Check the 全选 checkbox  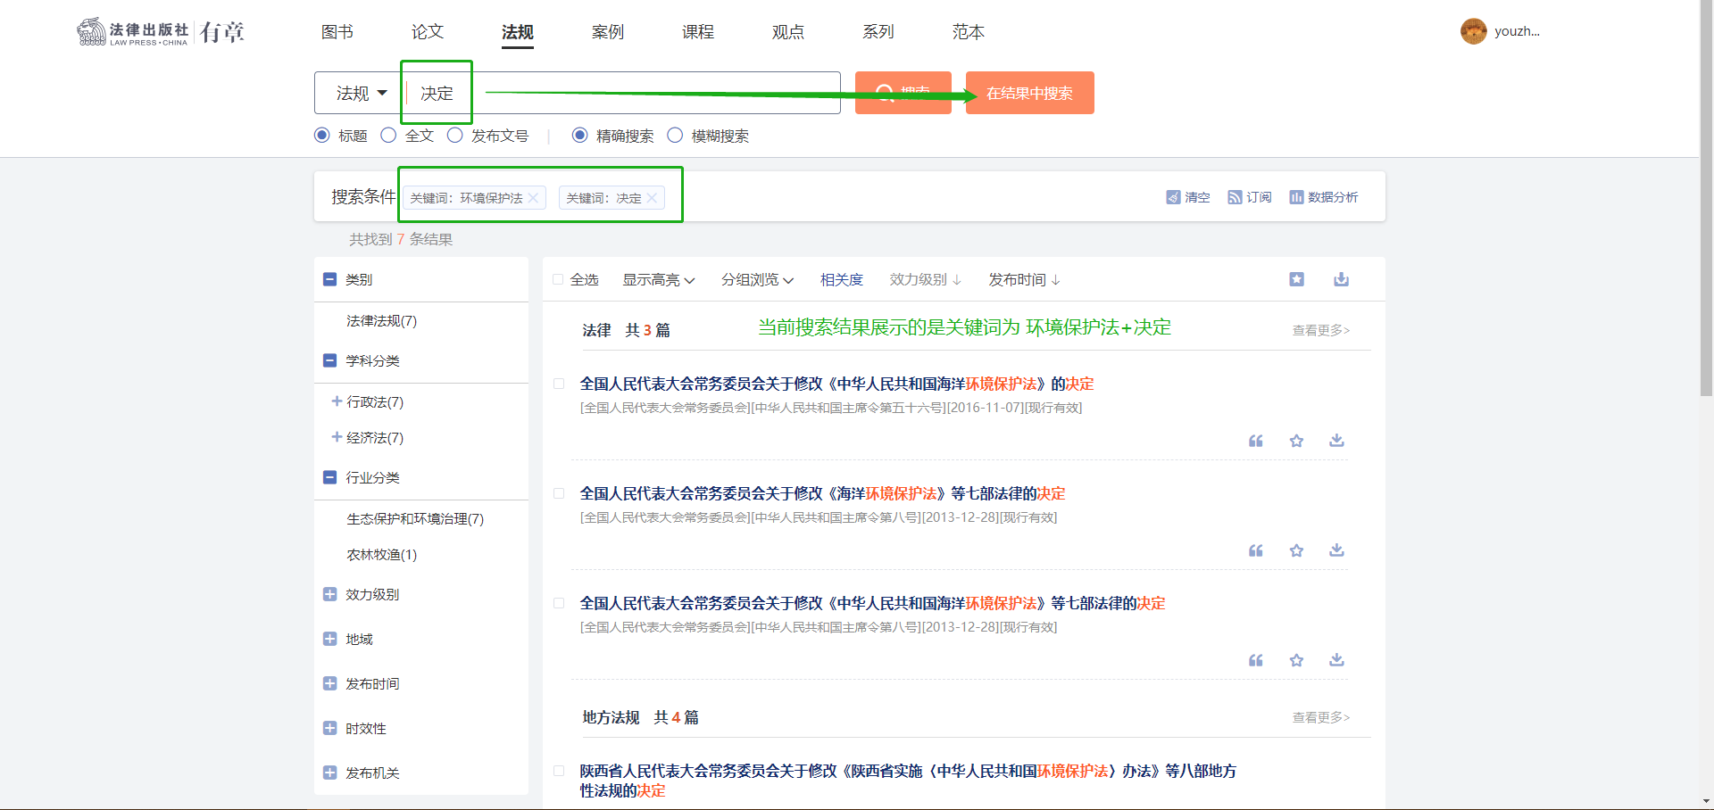tap(558, 280)
